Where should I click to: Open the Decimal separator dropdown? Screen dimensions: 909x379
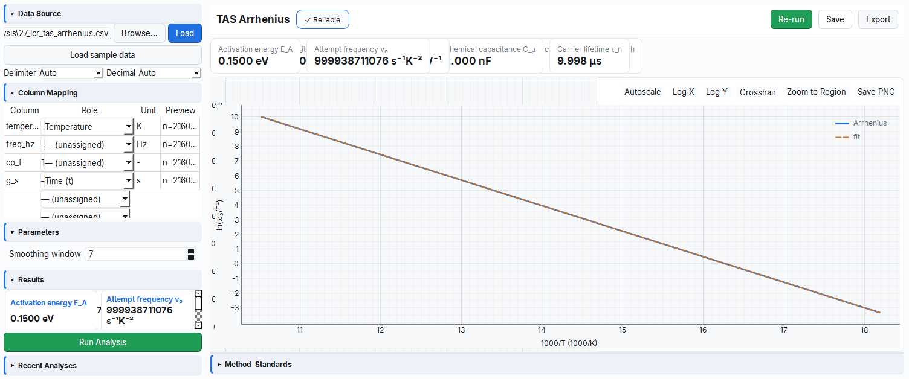pyautogui.click(x=169, y=73)
